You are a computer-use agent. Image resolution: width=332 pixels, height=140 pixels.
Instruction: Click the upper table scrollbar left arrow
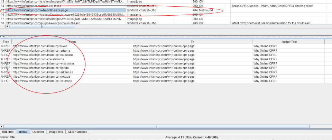pyautogui.click(x=8, y=27)
